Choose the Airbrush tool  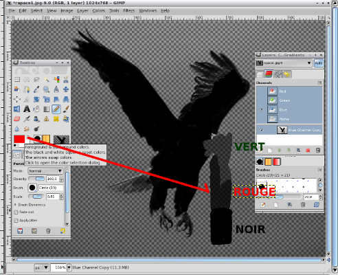click(x=27, y=119)
